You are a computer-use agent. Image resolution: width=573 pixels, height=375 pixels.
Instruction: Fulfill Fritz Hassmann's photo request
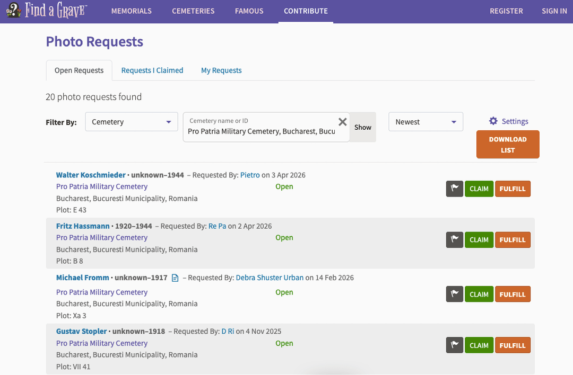tap(513, 240)
